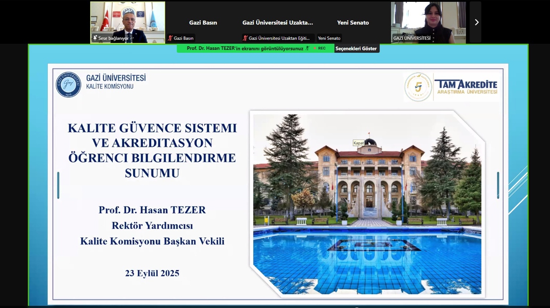
Task: Click the small Yeni Senato name label
Action: point(329,38)
